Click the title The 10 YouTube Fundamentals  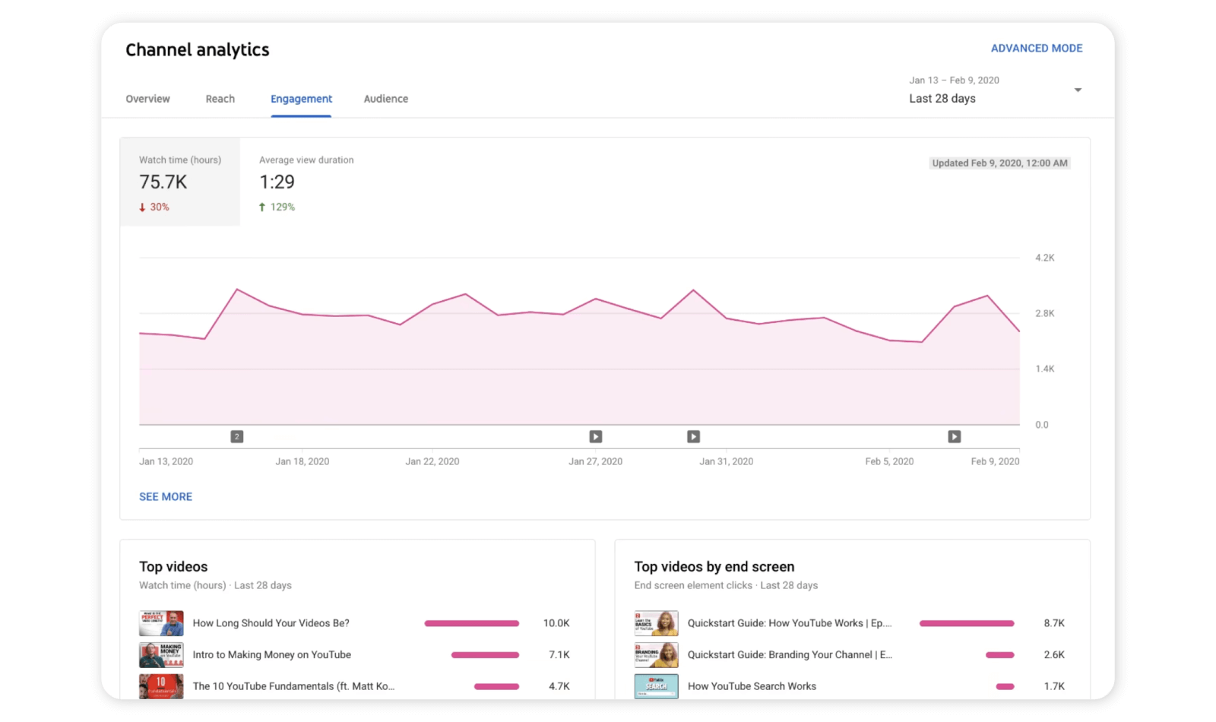tap(293, 686)
